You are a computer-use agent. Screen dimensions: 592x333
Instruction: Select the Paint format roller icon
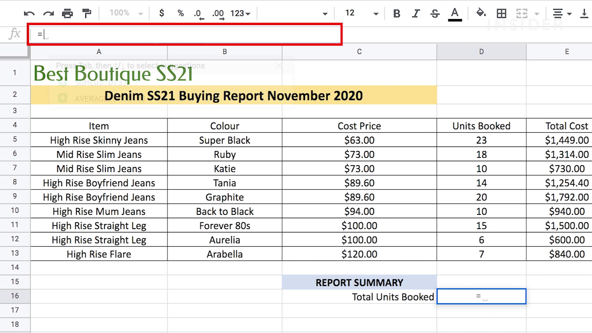(87, 13)
